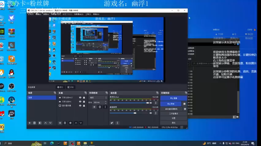Open scene filters icon in the Scenes panel

(40, 123)
